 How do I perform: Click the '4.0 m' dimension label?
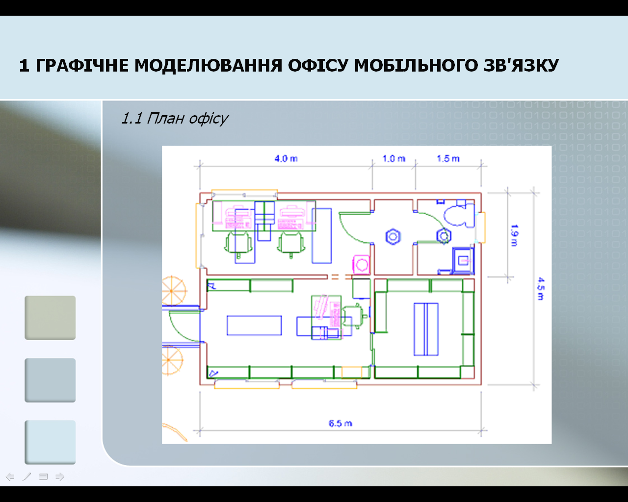(286, 158)
